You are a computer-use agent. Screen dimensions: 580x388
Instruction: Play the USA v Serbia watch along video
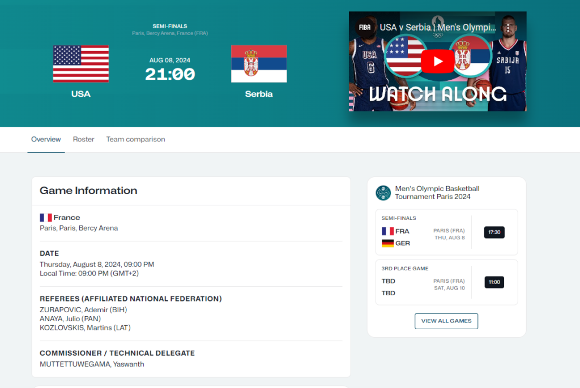[x=438, y=62]
